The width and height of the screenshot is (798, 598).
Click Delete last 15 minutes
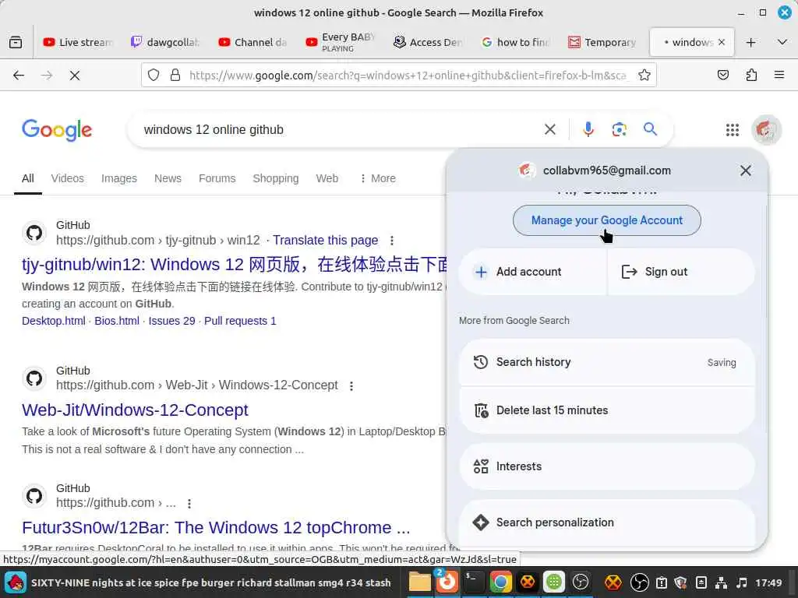(606, 410)
